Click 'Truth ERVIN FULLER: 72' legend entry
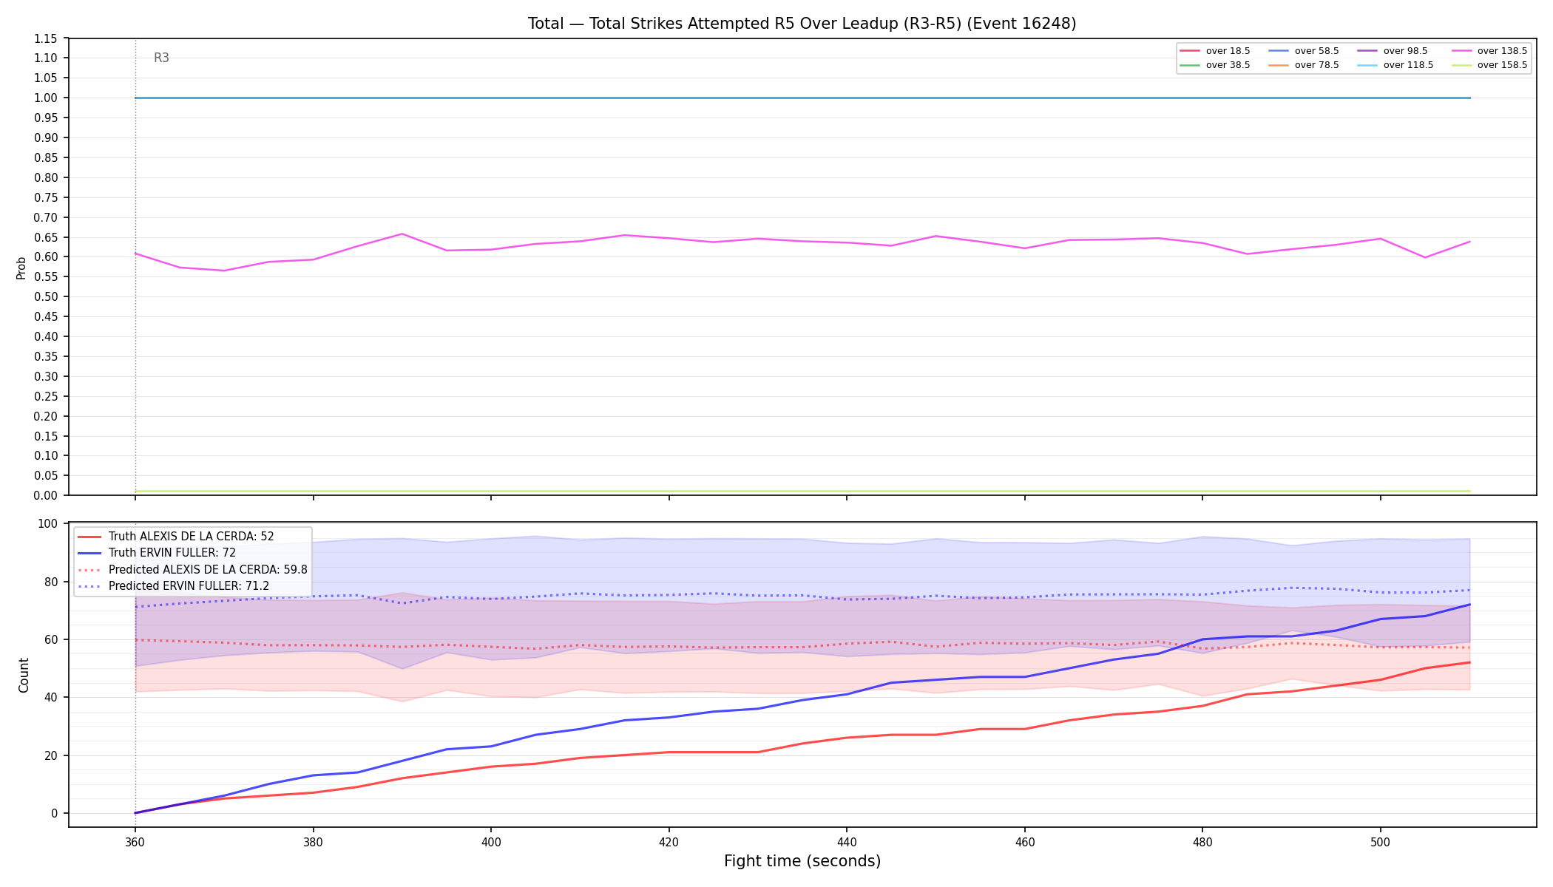 [x=157, y=553]
